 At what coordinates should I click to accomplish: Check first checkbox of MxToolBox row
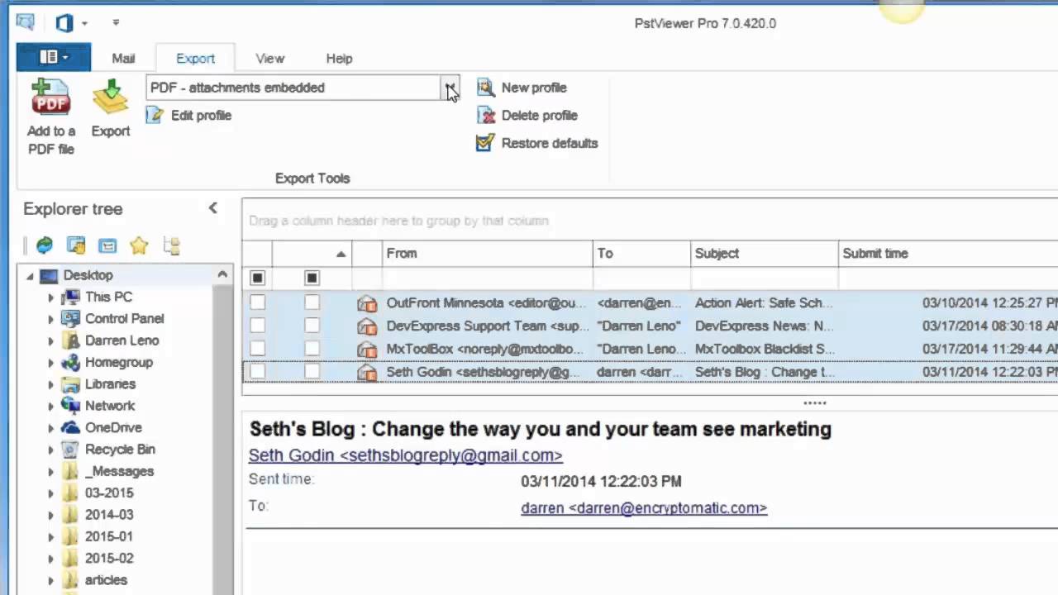[x=257, y=350]
